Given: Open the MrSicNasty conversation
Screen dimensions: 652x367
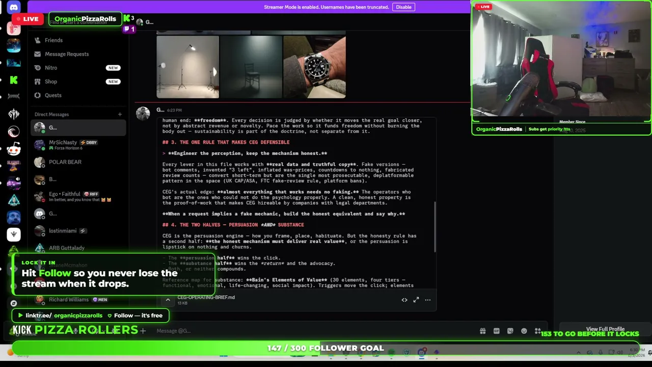Looking at the screenshot, I should [x=78, y=145].
